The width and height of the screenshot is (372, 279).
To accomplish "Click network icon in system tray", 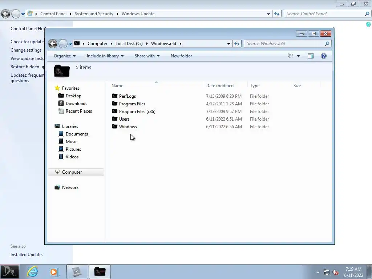I will point(327,272).
